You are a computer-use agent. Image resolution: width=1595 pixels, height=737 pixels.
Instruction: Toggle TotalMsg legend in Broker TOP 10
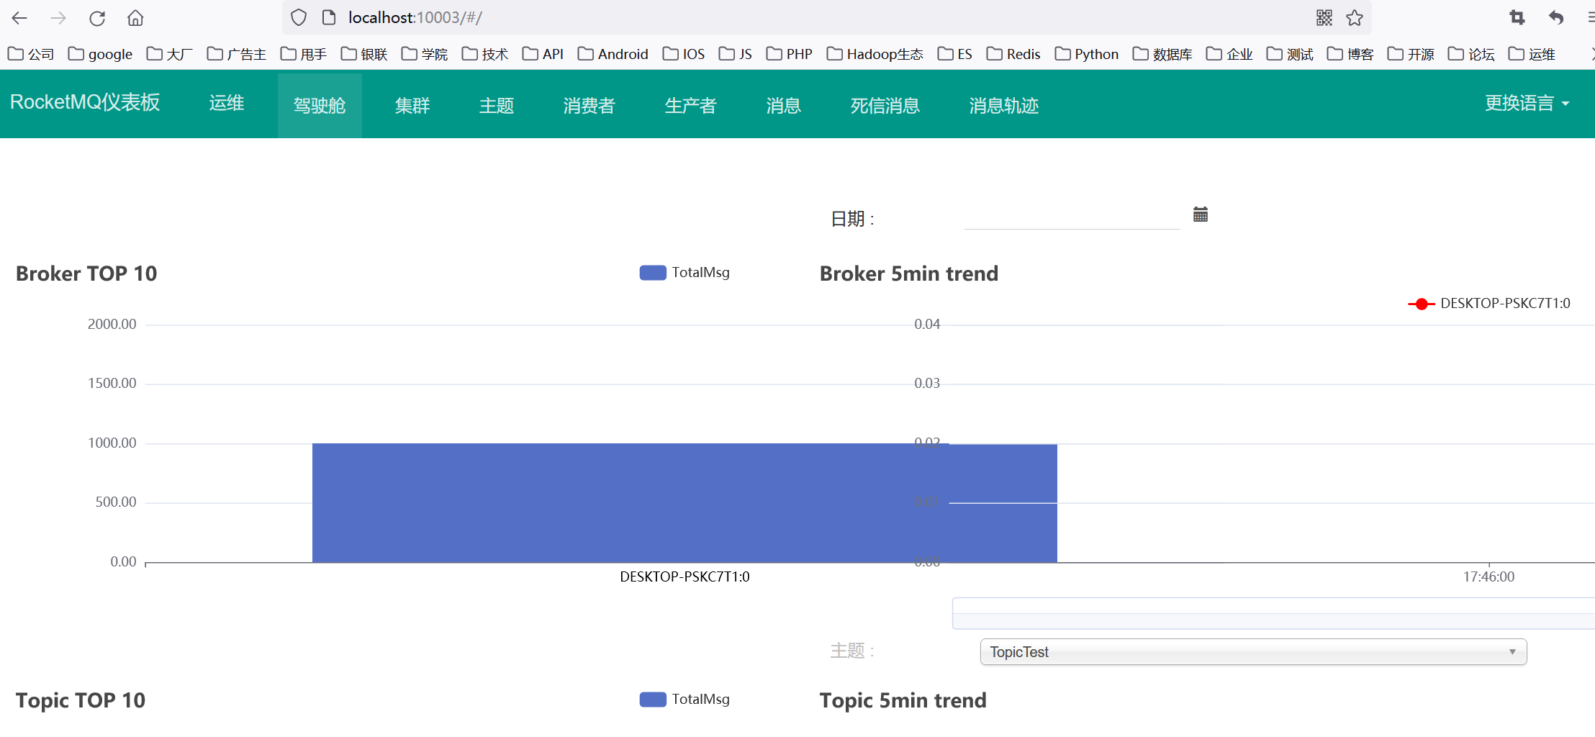[x=684, y=273]
